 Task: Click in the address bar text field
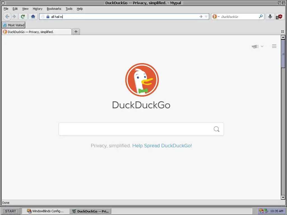pyautogui.click(x=124, y=17)
